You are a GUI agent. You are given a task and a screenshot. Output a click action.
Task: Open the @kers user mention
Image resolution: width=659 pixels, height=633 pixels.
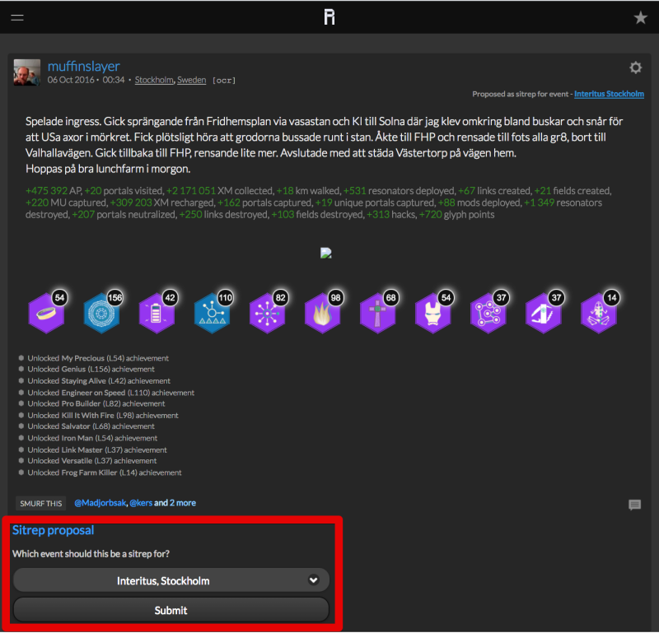click(141, 503)
